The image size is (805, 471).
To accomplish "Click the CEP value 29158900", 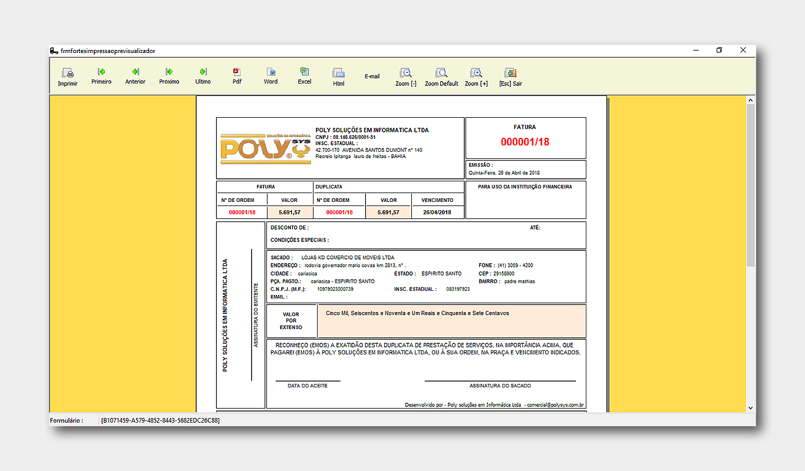I will click(x=504, y=274).
